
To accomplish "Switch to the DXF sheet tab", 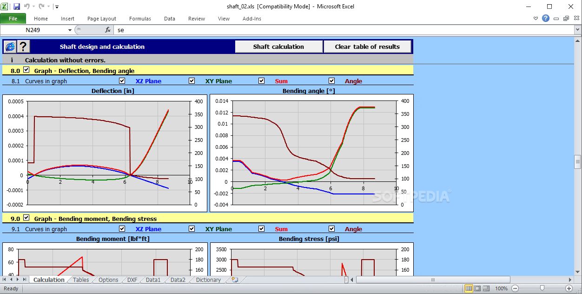I will coord(132,280).
